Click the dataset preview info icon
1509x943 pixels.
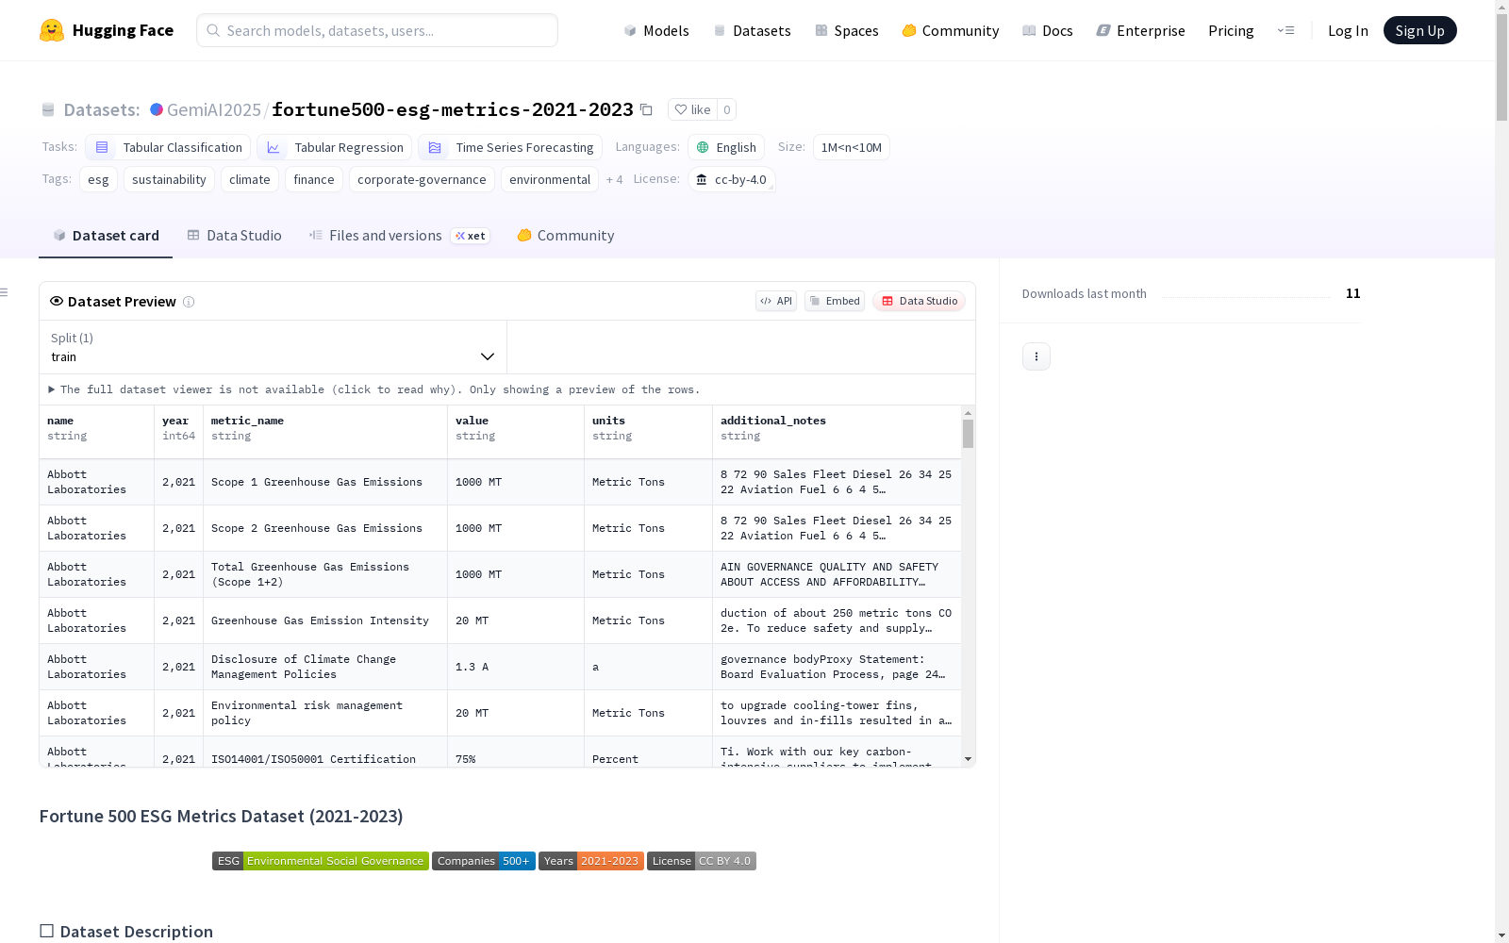pyautogui.click(x=189, y=302)
